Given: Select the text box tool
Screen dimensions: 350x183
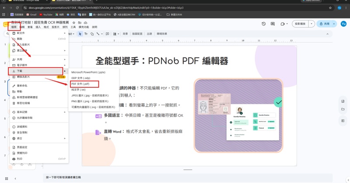Looking at the screenshot, I should (x=86, y=34).
